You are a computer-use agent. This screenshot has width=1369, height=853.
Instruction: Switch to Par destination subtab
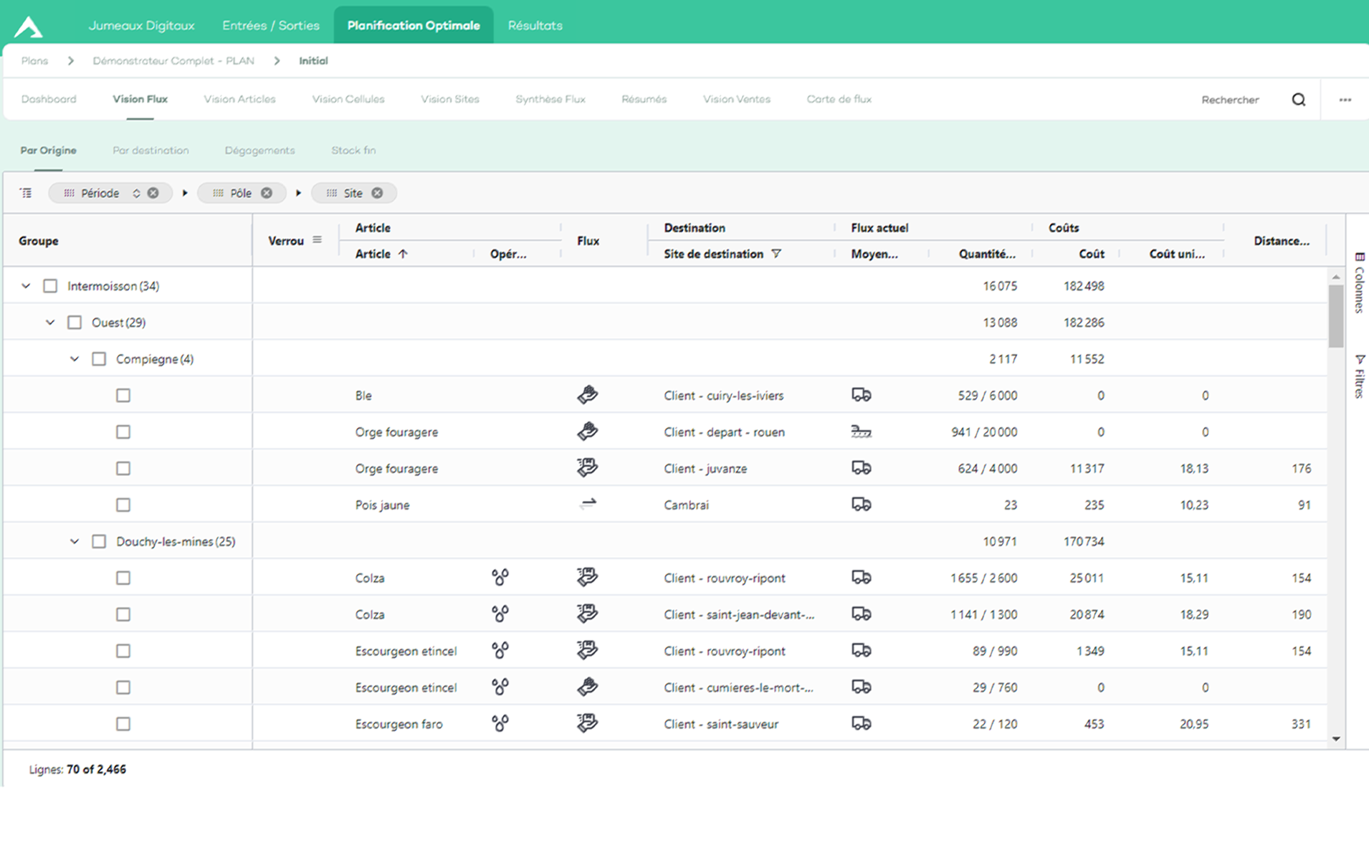point(151,151)
